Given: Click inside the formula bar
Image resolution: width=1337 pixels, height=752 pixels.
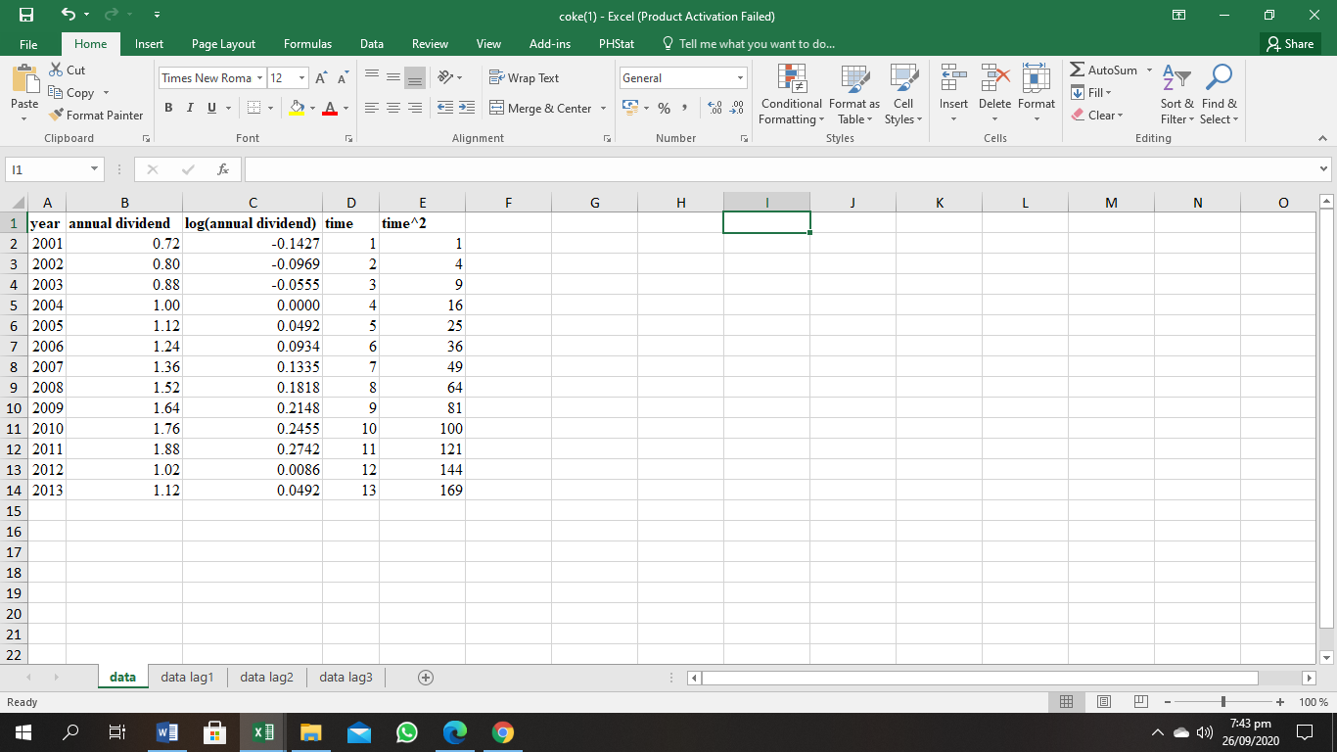Looking at the screenshot, I should (779, 169).
